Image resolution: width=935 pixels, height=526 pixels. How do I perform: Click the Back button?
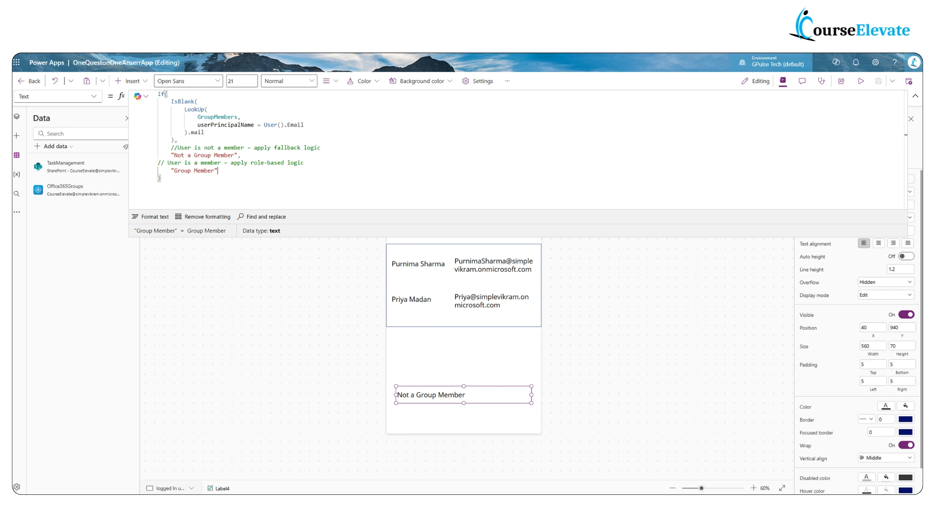click(x=28, y=81)
